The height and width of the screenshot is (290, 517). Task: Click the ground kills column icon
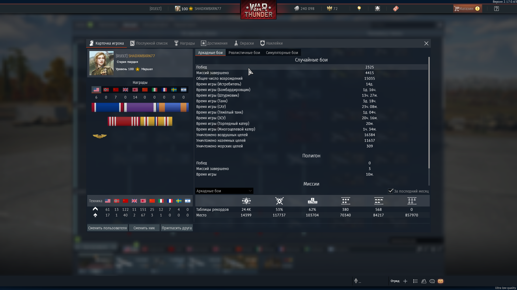(379, 201)
